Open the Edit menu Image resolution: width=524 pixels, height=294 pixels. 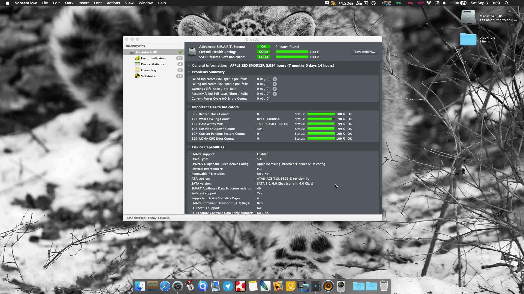(56, 3)
